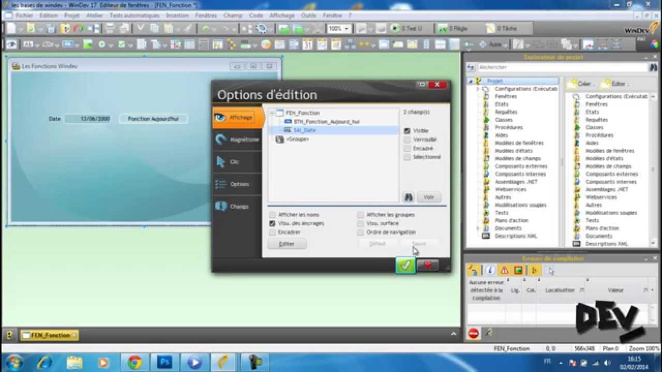
Task: Click the 0 Test U indicator
Action: coord(407,28)
